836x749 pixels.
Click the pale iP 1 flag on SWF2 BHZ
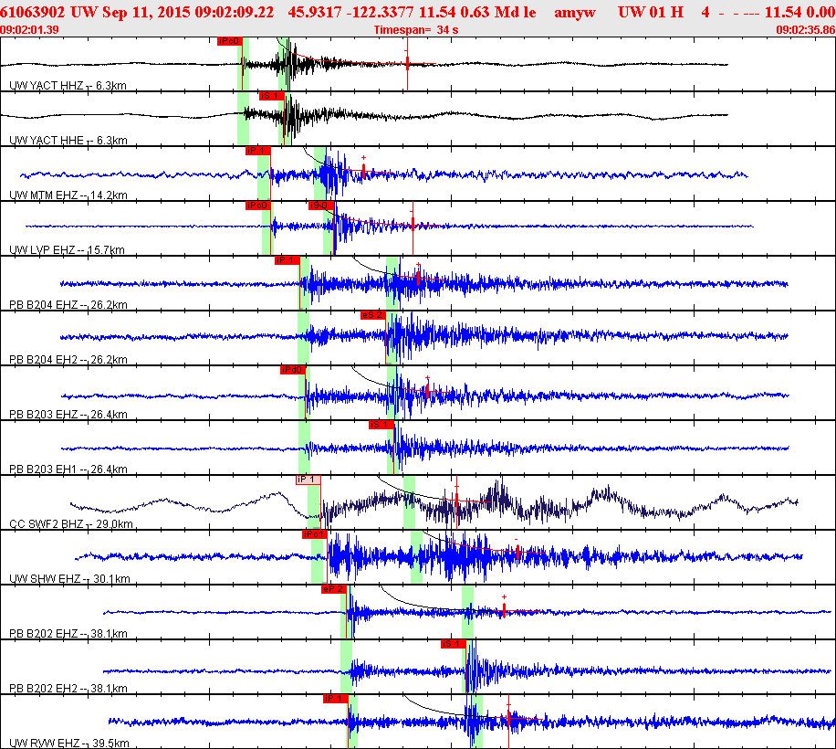click(307, 480)
